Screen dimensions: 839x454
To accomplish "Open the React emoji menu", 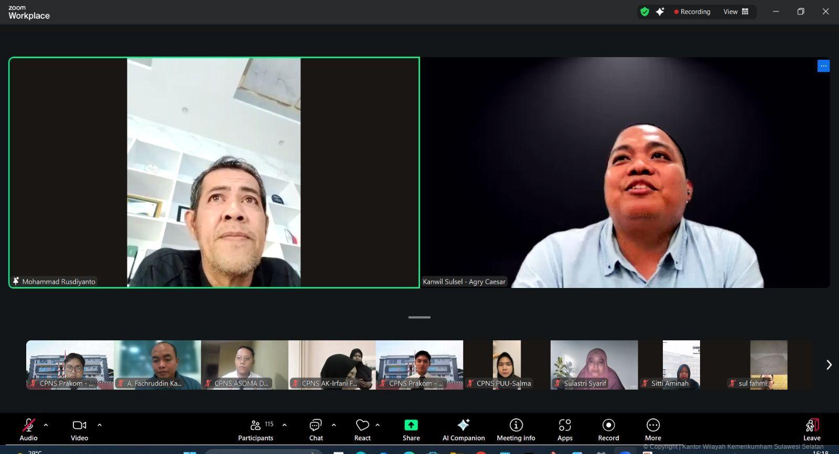I will 362,429.
